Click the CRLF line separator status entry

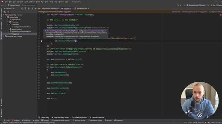(x=190, y=123)
